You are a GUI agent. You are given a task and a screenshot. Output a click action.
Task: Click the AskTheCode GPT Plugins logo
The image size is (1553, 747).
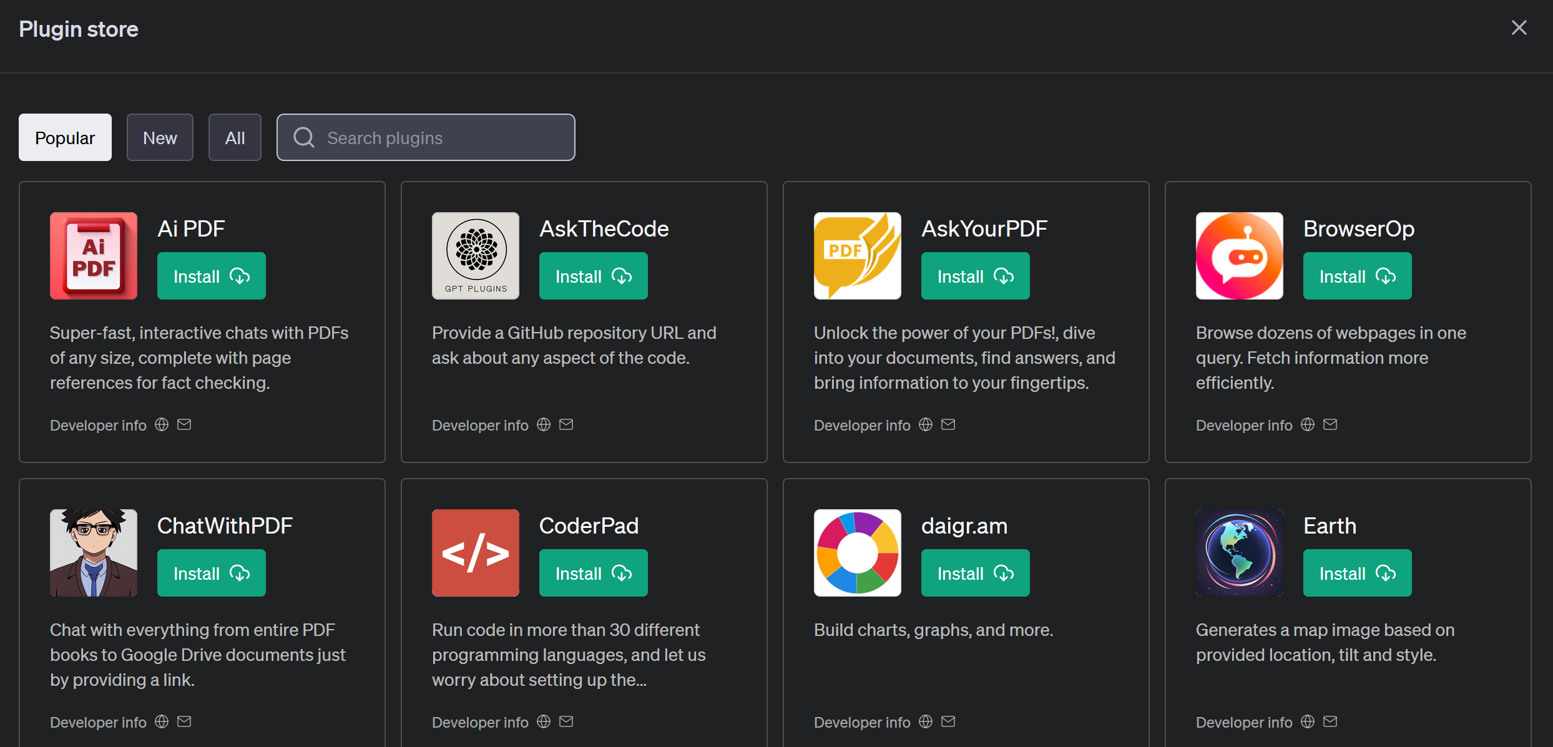coord(476,256)
